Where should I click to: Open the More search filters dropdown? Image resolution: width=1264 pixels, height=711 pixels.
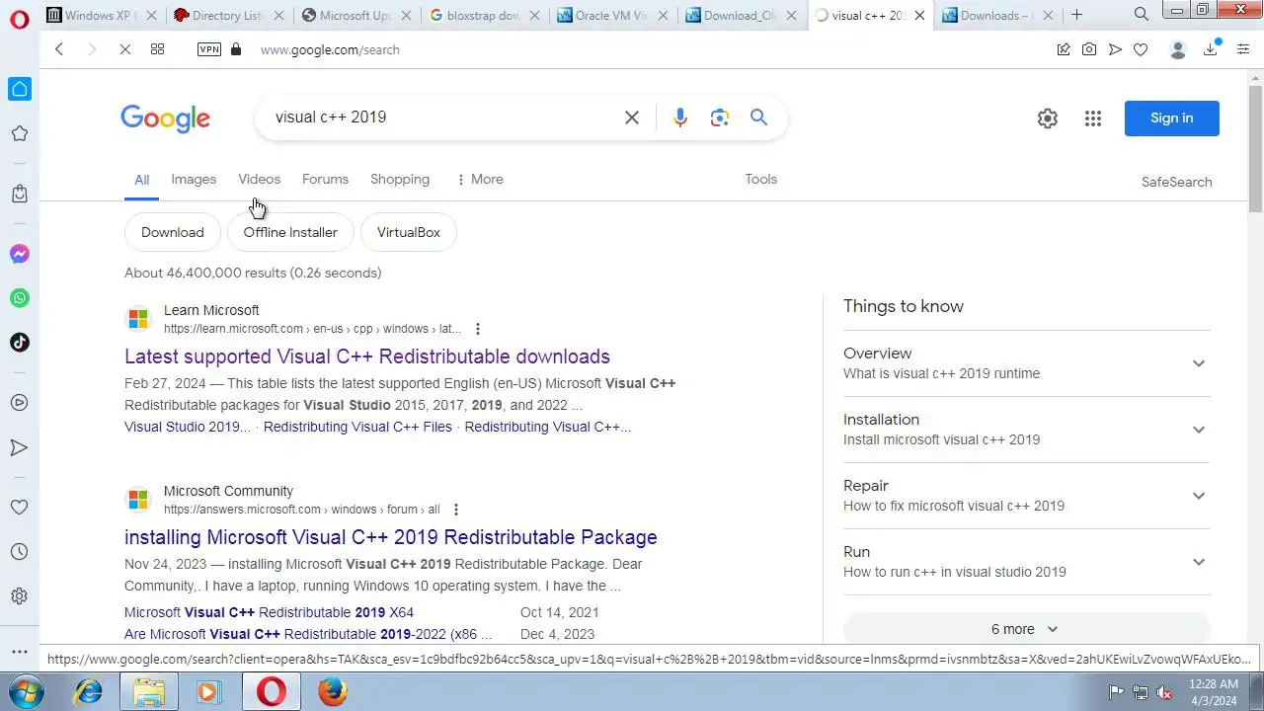tap(480, 180)
